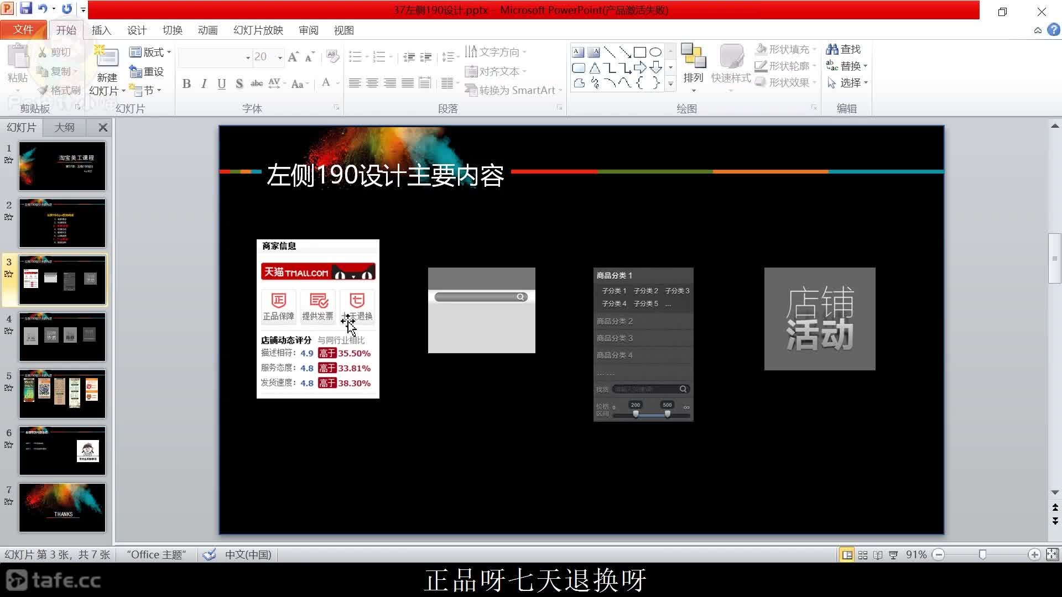Click decrease indent level icon
1062x597 pixels.
pos(409,56)
